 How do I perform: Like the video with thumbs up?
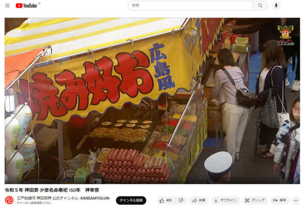[x=162, y=200]
